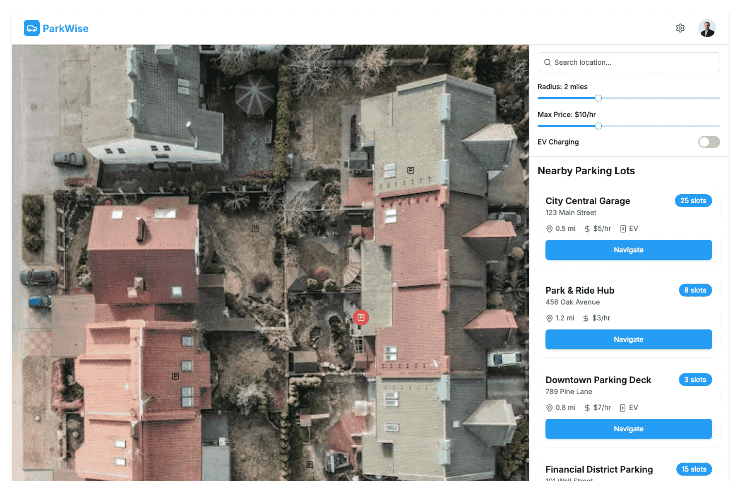Click the parking marker at map bottom
The width and height of the screenshot is (740, 481).
[309, 464]
